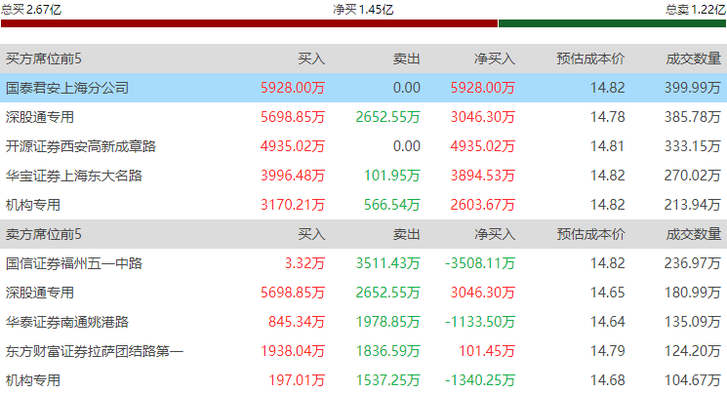Click the 104.67万 volume cell
The width and height of the screenshot is (727, 393).
point(692,380)
